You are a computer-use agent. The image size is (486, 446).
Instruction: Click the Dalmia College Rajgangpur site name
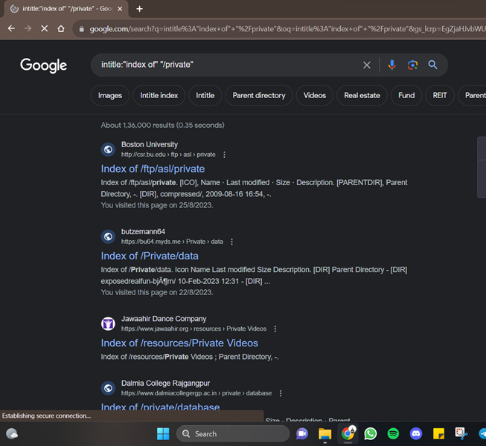pos(165,383)
